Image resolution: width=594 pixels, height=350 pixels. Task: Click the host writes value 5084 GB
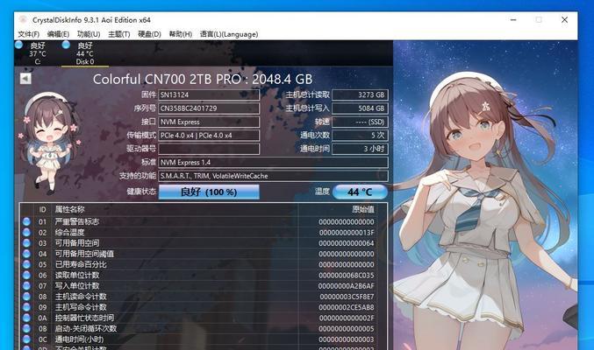(x=360, y=108)
